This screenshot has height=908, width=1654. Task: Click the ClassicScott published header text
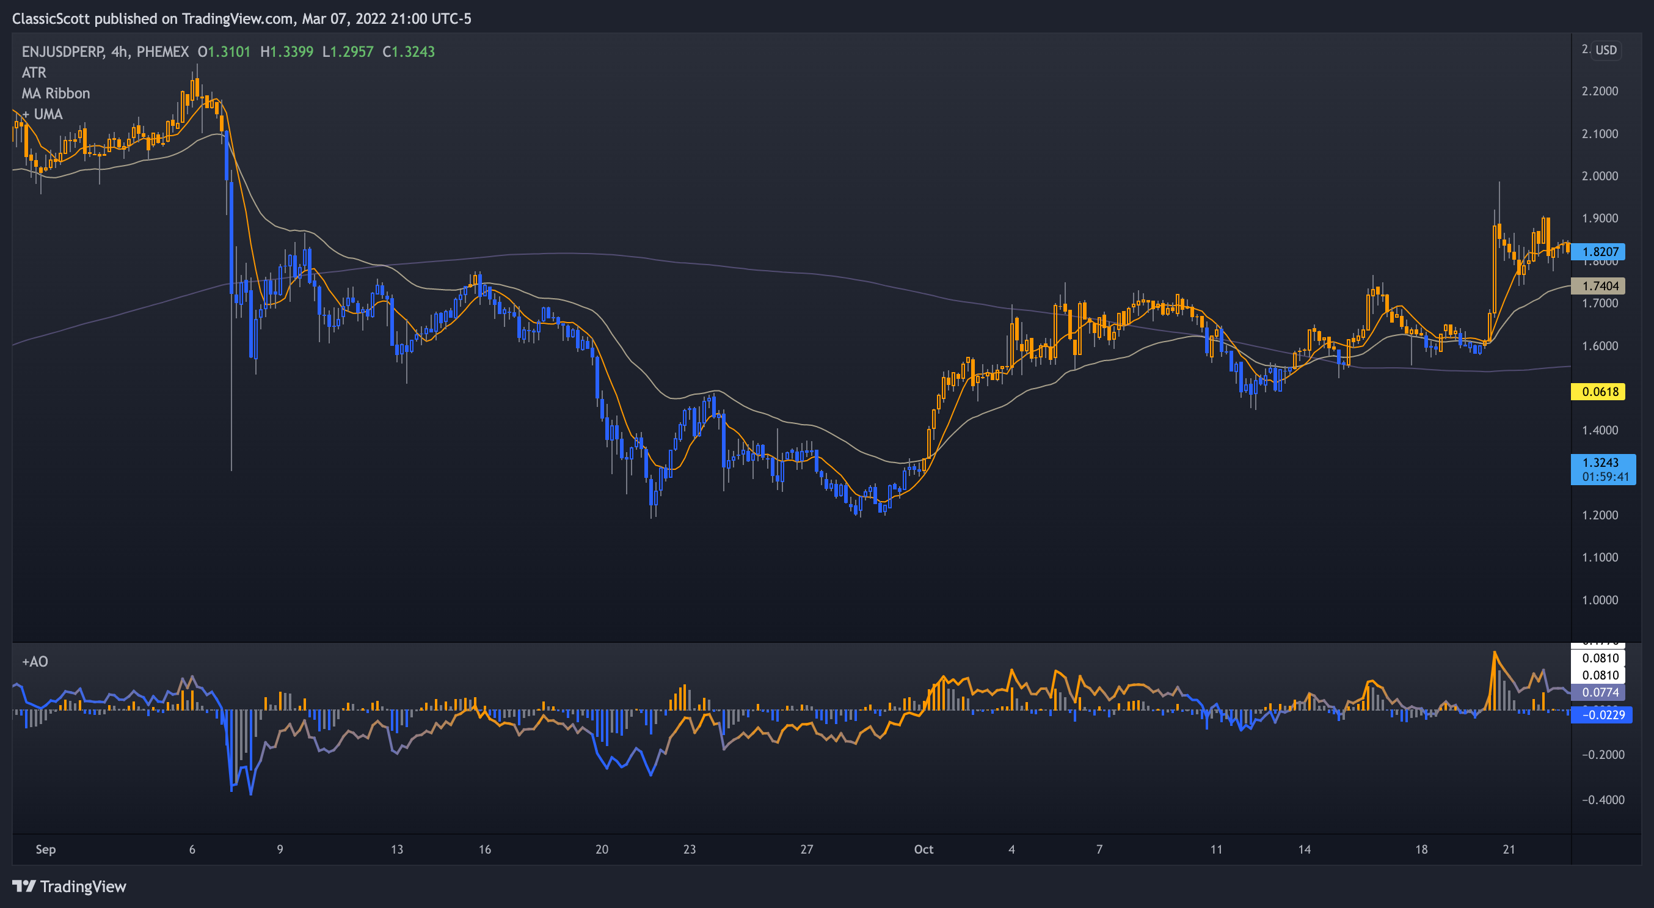[x=241, y=18]
